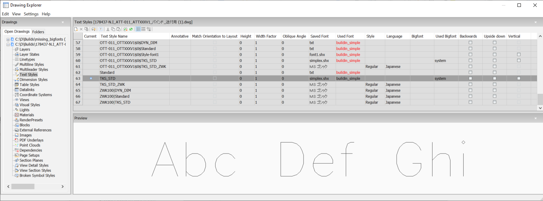Click the New text style toolbar icon

76,29
